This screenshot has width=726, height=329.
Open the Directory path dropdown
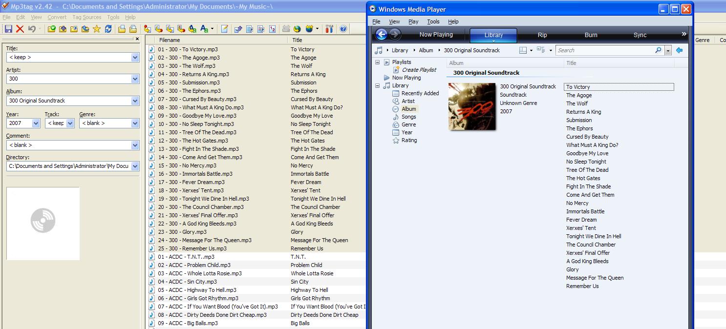pos(135,166)
